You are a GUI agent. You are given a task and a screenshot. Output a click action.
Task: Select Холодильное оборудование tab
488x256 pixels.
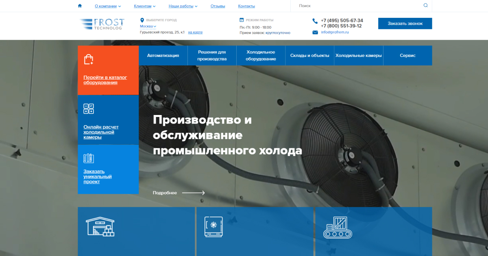point(261,56)
